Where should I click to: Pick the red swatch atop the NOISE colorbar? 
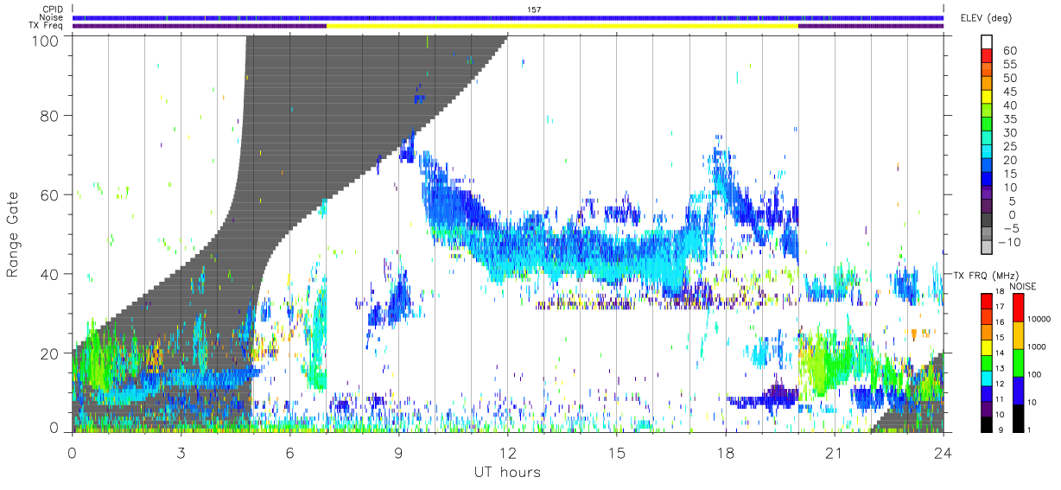pyautogui.click(x=1018, y=307)
